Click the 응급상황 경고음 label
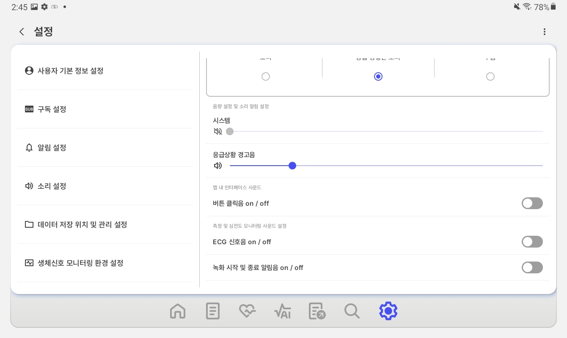 pyautogui.click(x=234, y=155)
